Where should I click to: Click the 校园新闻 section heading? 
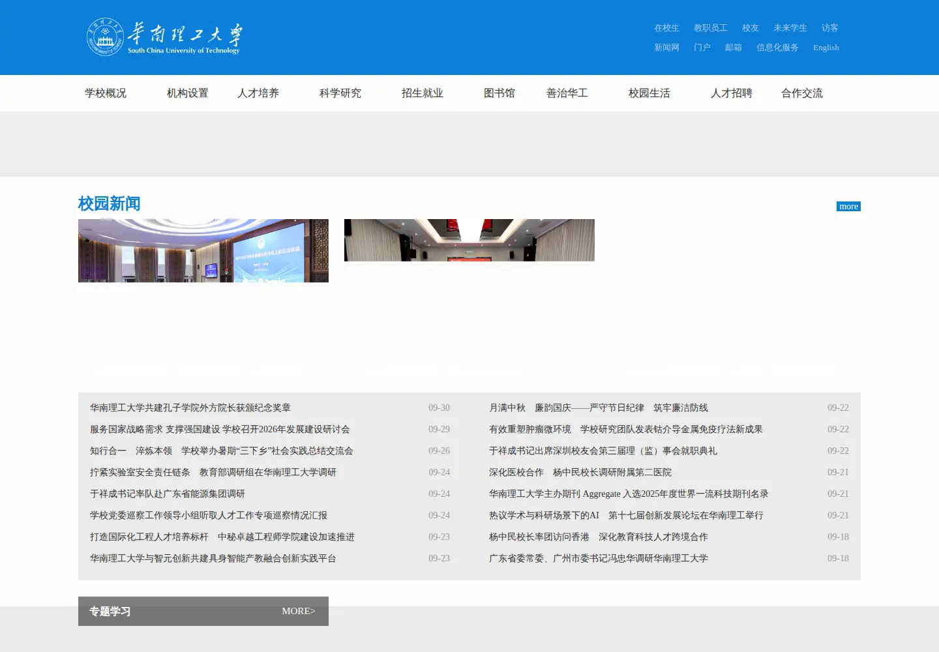coord(109,203)
